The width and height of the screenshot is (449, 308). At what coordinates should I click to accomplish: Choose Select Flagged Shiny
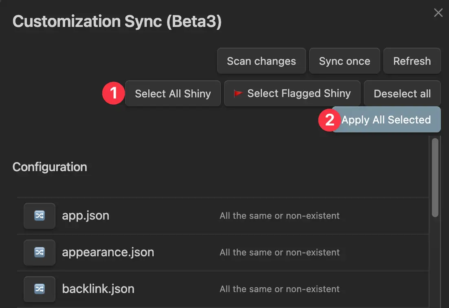pos(292,94)
